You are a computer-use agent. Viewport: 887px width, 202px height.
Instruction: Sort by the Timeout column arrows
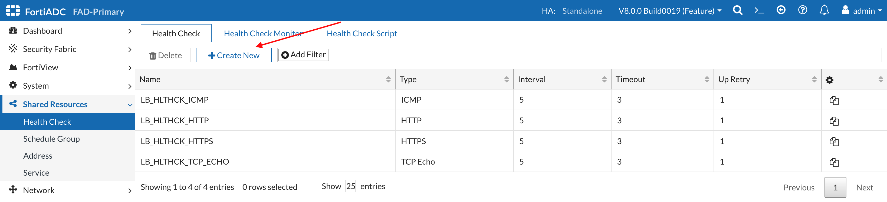pyautogui.click(x=707, y=79)
